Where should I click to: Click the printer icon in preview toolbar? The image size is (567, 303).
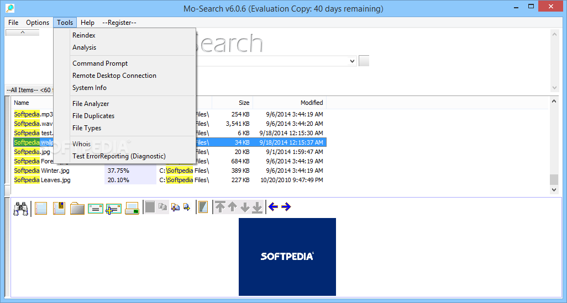coord(132,209)
